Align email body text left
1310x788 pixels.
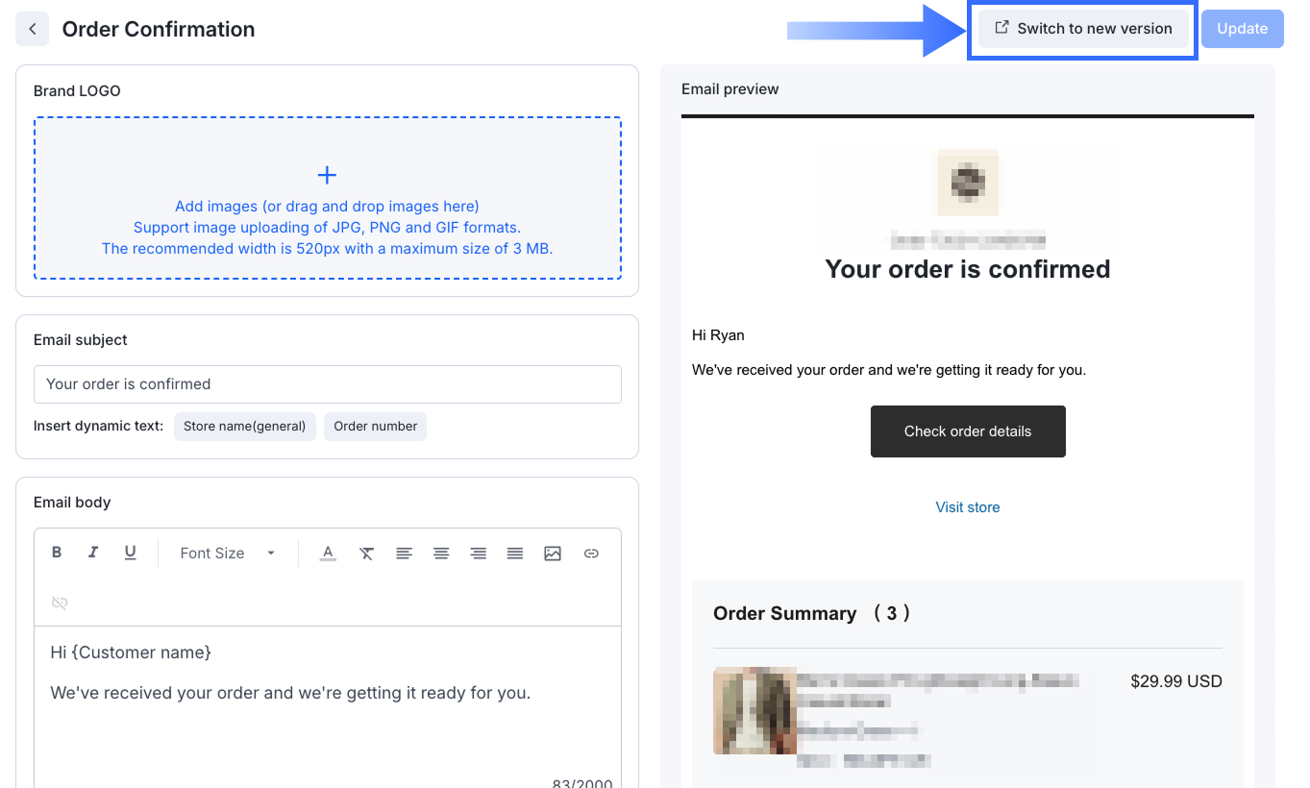click(404, 554)
